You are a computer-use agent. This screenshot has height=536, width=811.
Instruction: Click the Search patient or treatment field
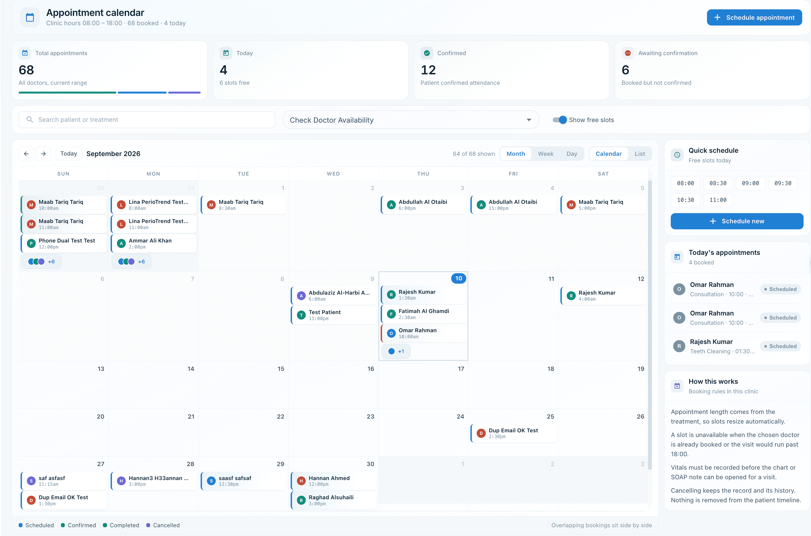click(x=147, y=120)
